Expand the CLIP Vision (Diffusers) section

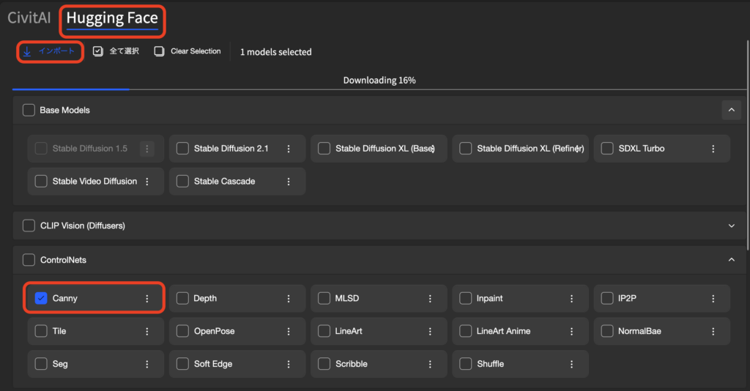(731, 226)
